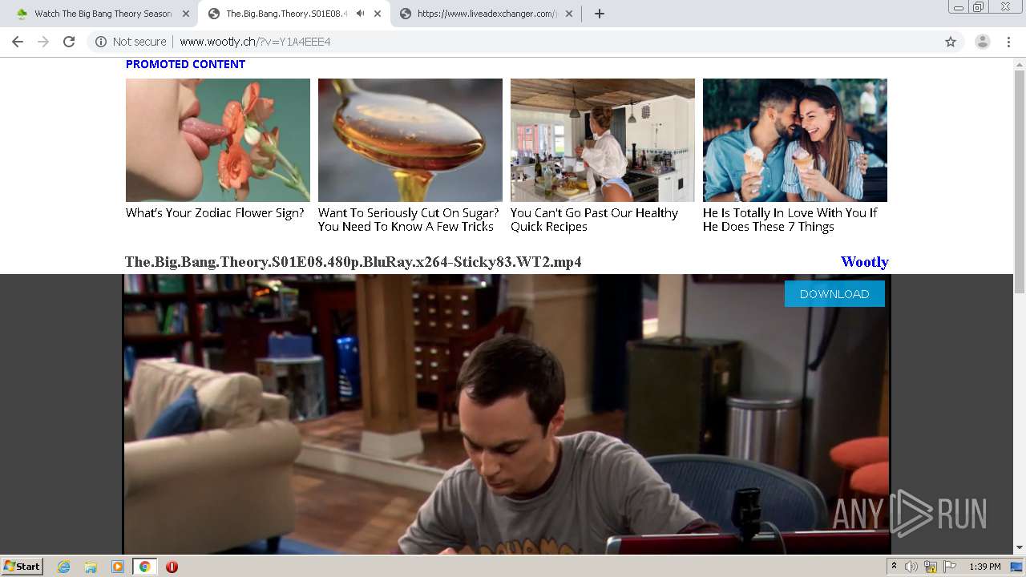Viewport: 1026px width, 577px height.
Task: Click the Show desktop button
Action: 1017,567
